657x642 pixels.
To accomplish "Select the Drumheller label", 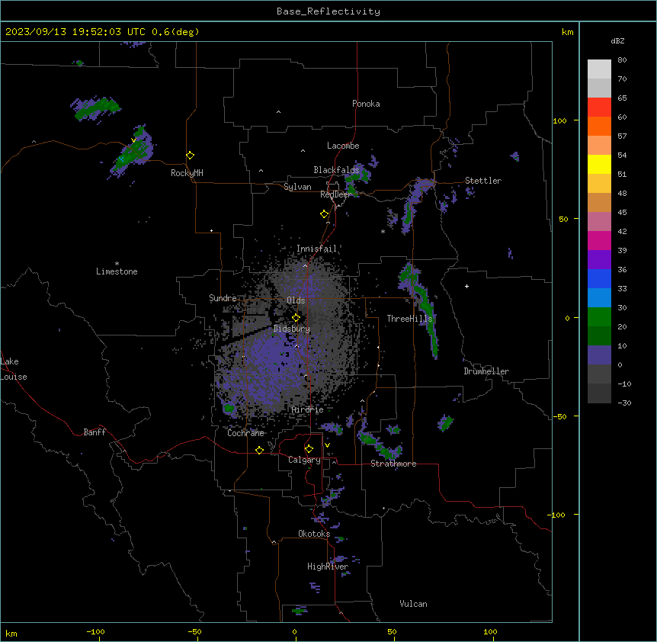I will [x=486, y=371].
